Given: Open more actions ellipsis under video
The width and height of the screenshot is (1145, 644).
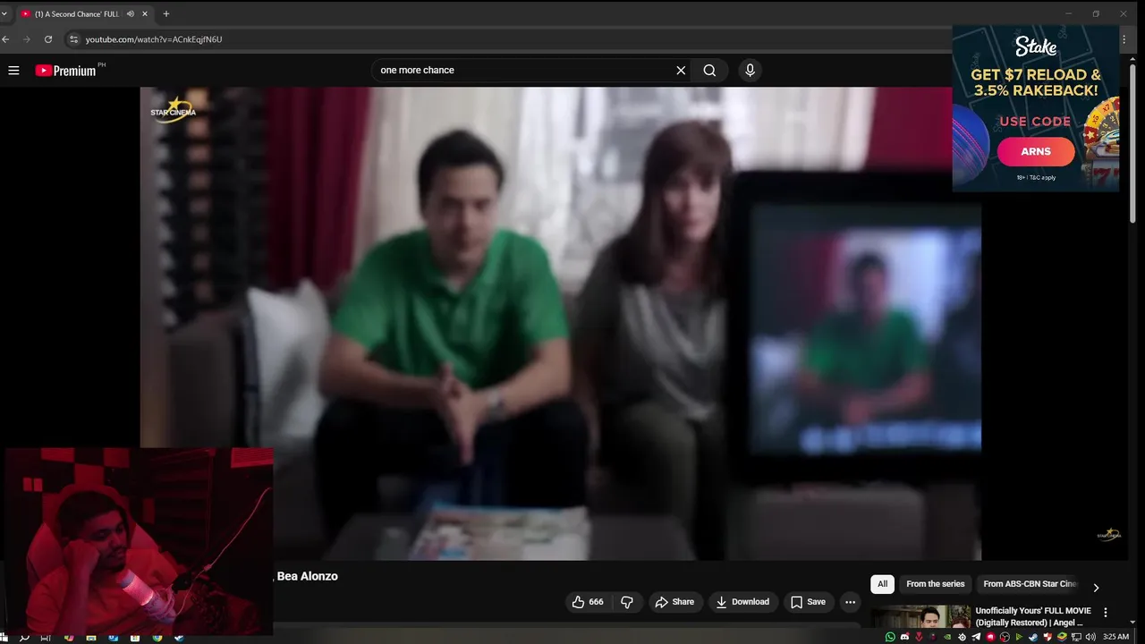Looking at the screenshot, I should click(850, 602).
